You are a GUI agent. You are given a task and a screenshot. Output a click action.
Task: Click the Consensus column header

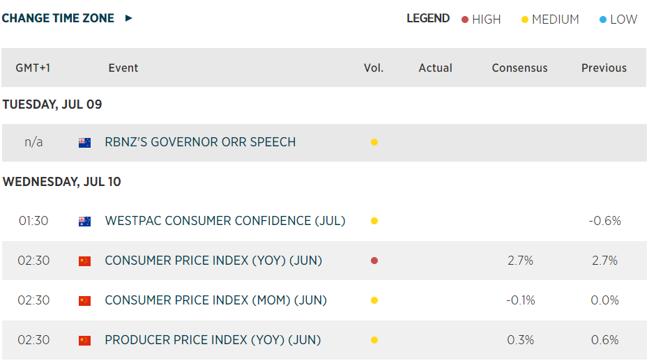click(519, 68)
